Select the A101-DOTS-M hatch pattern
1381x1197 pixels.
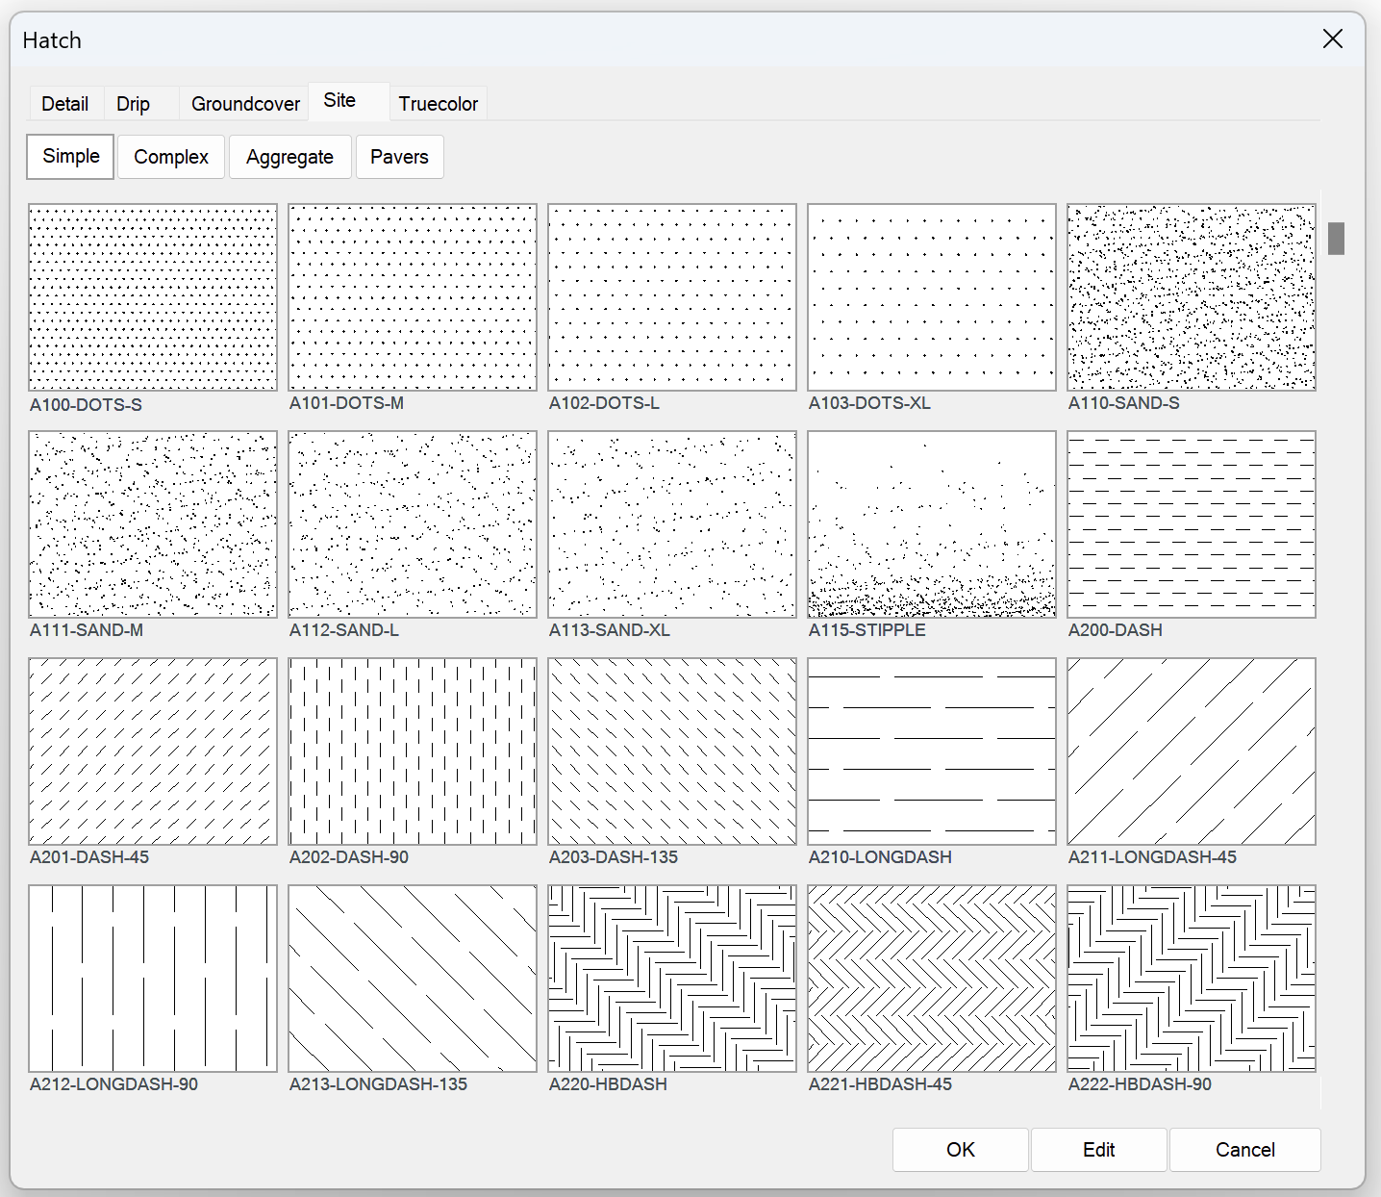[413, 297]
